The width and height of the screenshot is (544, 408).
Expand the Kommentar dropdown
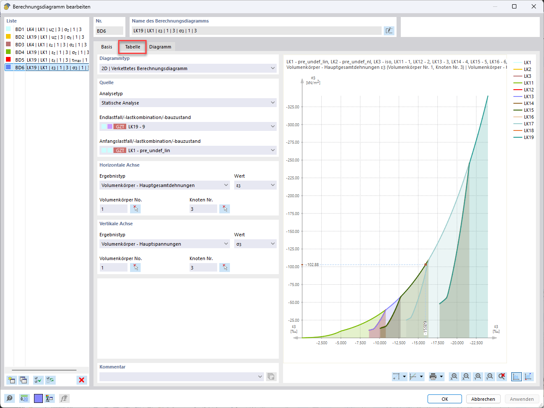click(x=260, y=377)
